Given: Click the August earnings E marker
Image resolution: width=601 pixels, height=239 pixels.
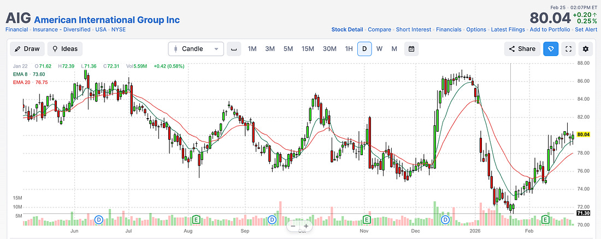Looking at the screenshot, I should (x=196, y=219).
